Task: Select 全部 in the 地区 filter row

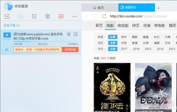Action: (x=113, y=43)
